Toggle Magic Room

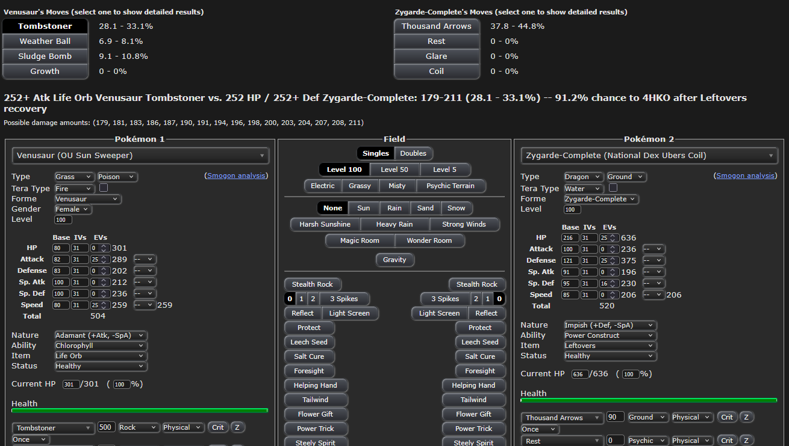click(360, 240)
